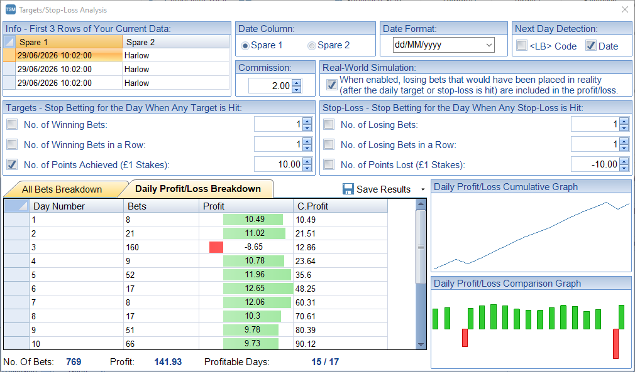Open the Date Format dd/MM/yyyy combo box
Viewport: 635px width, 372px height.
(443, 45)
